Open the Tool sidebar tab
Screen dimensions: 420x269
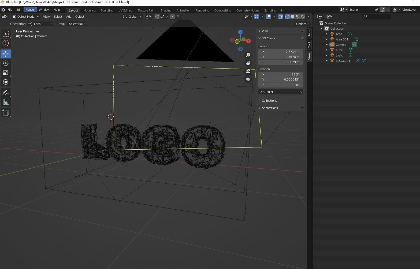309,44
